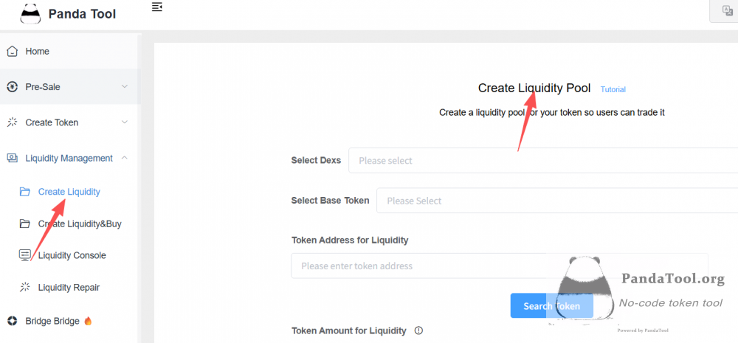Click the Bridge Bridge circular icon
The height and width of the screenshot is (343, 738).
tap(13, 322)
